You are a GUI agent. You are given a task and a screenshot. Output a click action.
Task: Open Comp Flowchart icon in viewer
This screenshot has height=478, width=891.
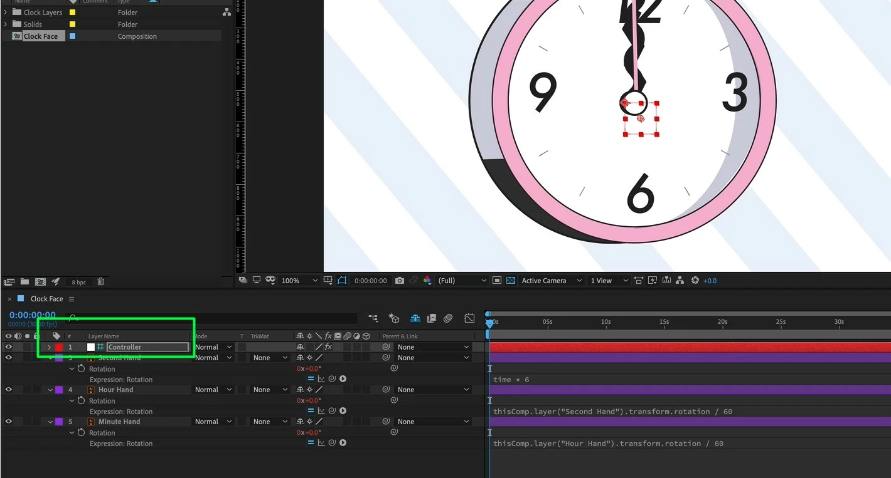coord(680,281)
